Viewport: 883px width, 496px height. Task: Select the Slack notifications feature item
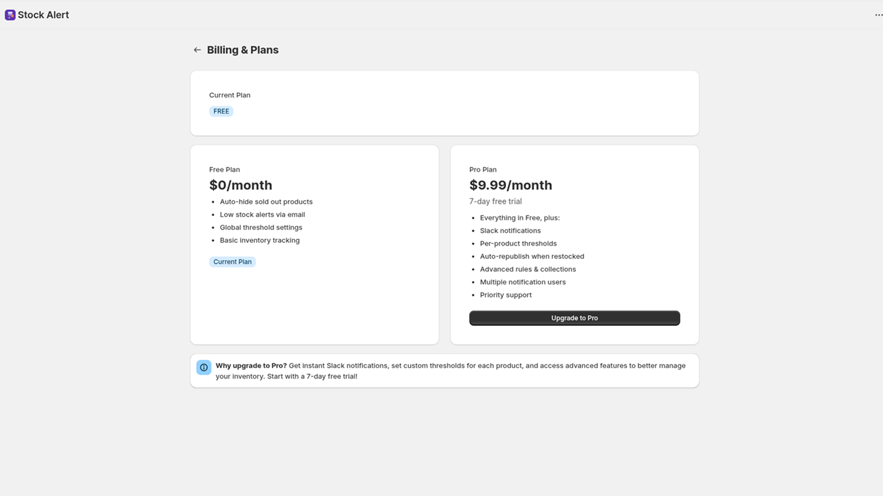510,230
